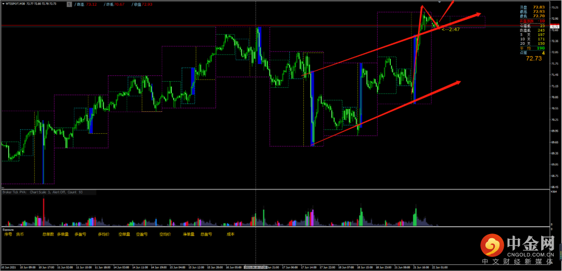This screenshot has width=562, height=271.
Task: Click the '5 天' 197 row
Action: click(x=532, y=35)
